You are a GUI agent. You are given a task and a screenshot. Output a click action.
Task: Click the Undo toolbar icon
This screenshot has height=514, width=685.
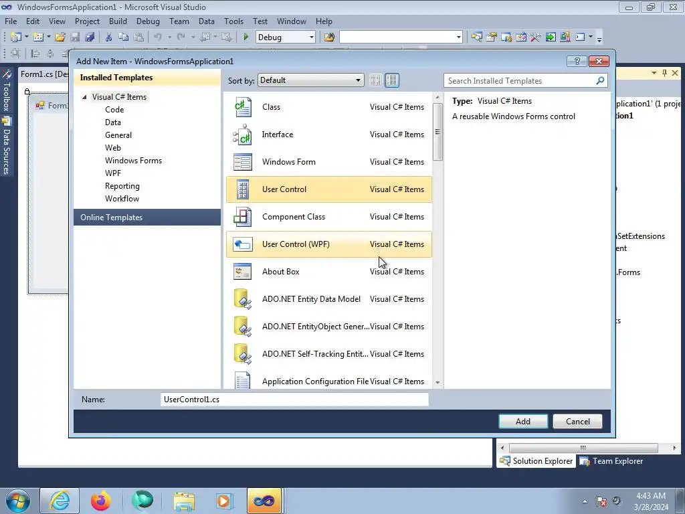tap(158, 37)
